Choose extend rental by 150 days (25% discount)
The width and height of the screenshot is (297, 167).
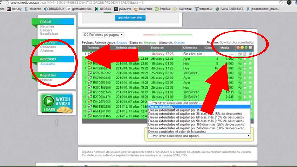tap(199, 124)
